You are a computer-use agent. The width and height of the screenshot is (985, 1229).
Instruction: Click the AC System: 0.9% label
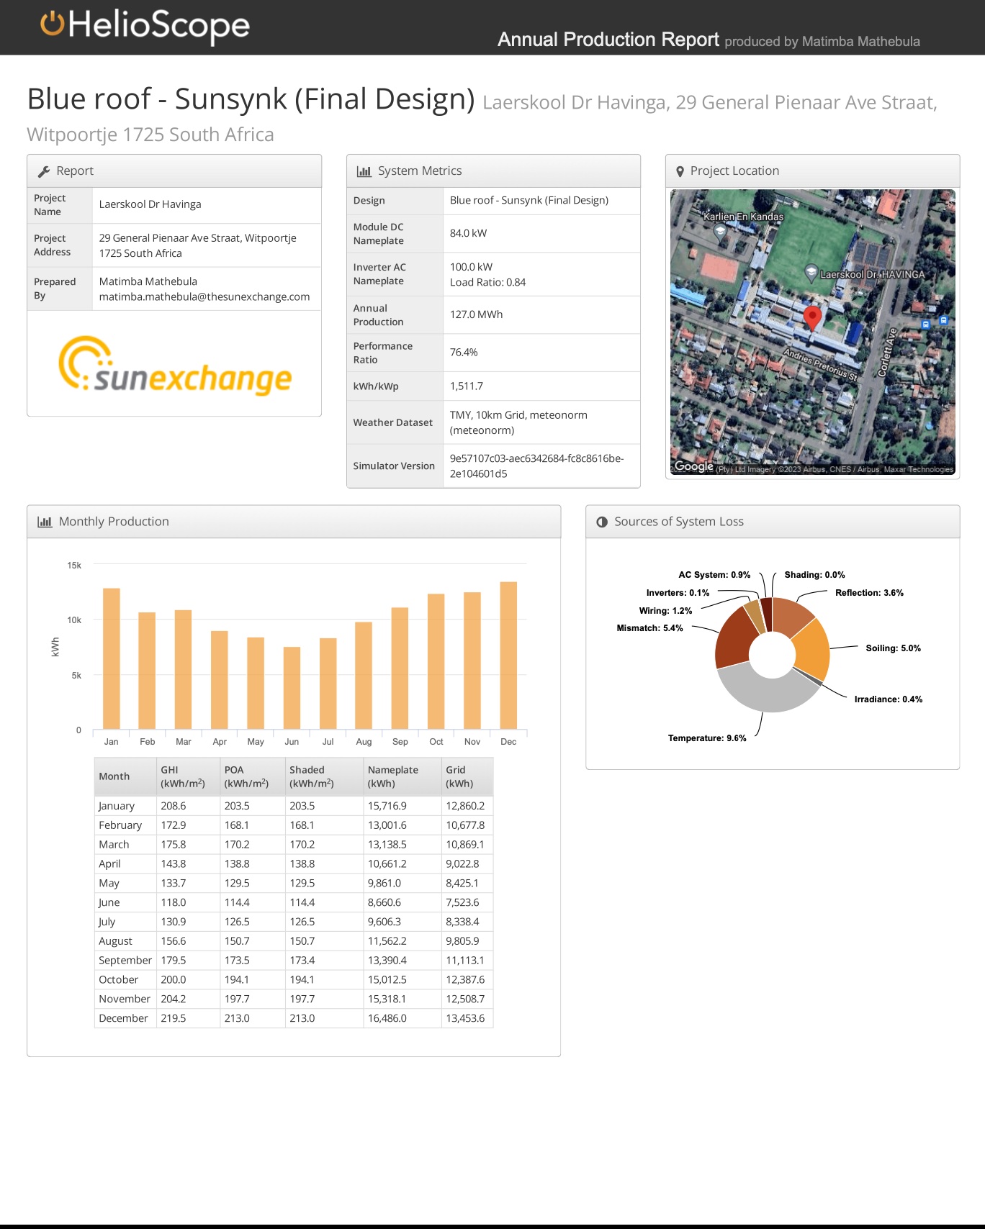click(714, 575)
